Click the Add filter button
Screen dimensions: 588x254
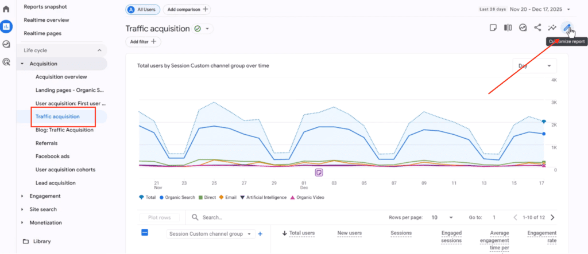[143, 42]
